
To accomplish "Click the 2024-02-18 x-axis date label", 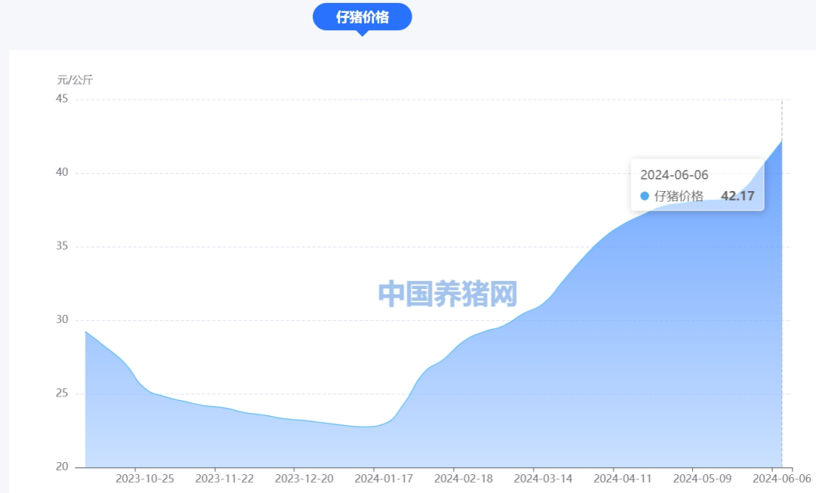I will [x=463, y=479].
